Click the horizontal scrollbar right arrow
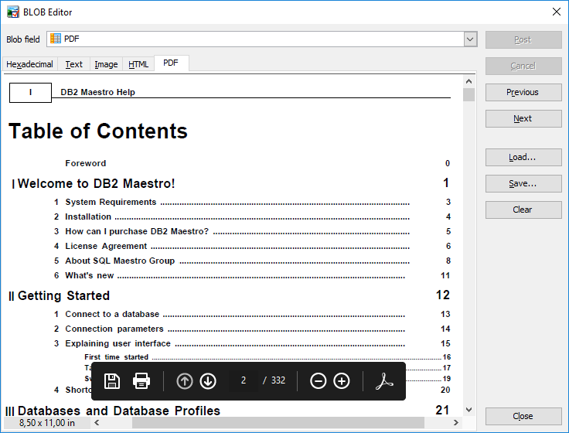Image resolution: width=569 pixels, height=433 pixels. (457, 423)
